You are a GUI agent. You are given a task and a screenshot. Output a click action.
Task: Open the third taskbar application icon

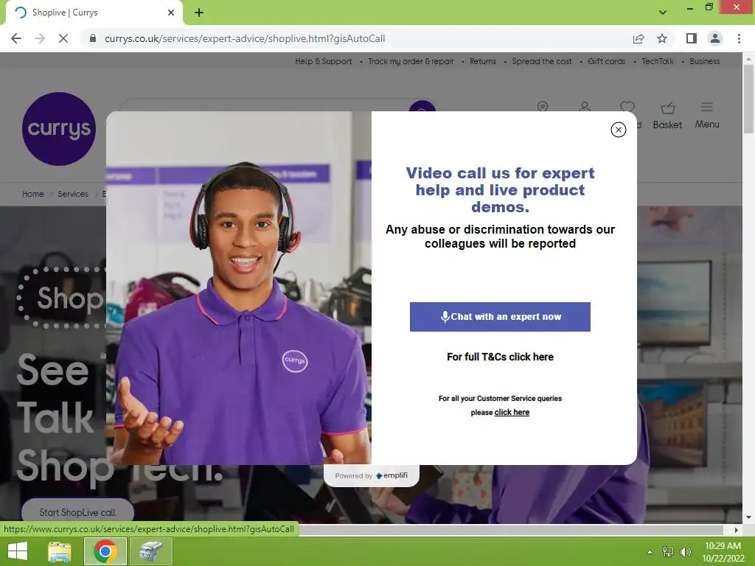[150, 551]
